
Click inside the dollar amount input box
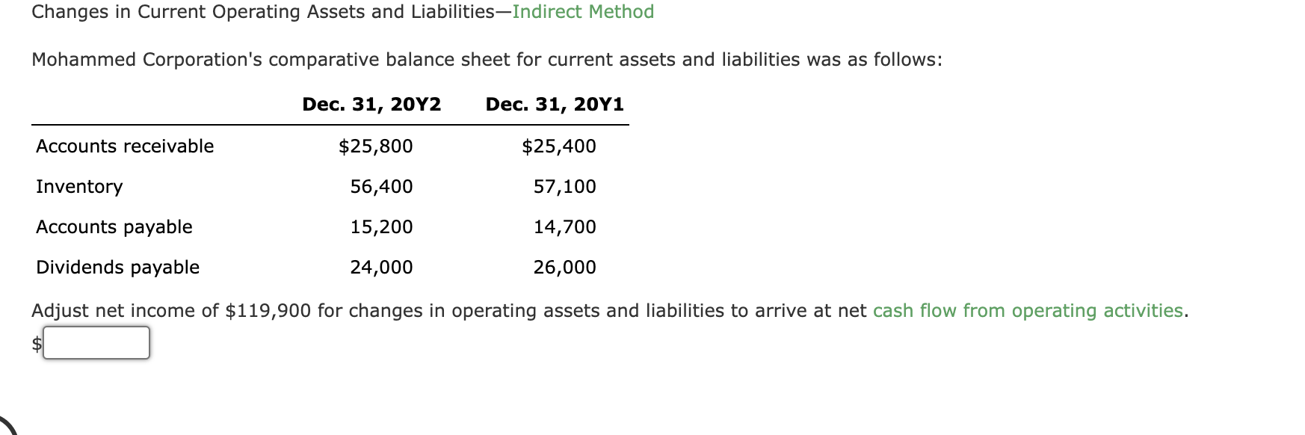click(96, 343)
